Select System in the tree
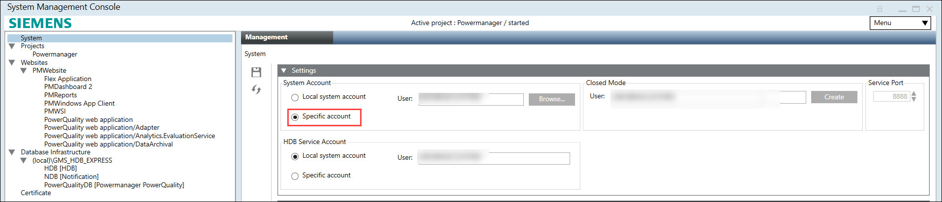Viewport: 942px width, 202px height. pos(31,38)
